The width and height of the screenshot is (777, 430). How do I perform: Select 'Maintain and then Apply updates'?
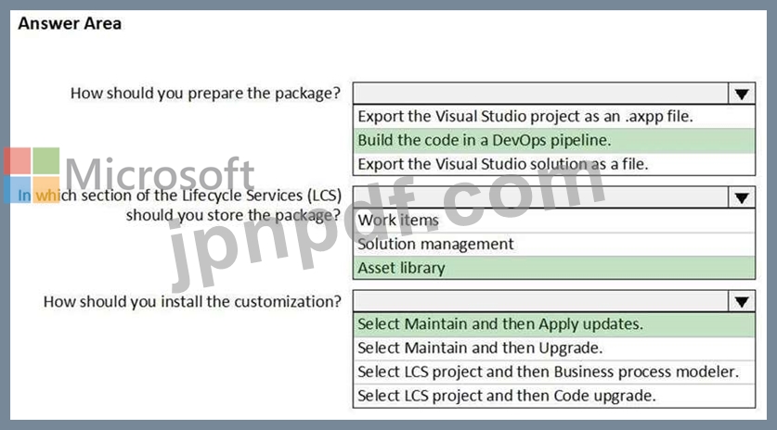tap(500, 324)
